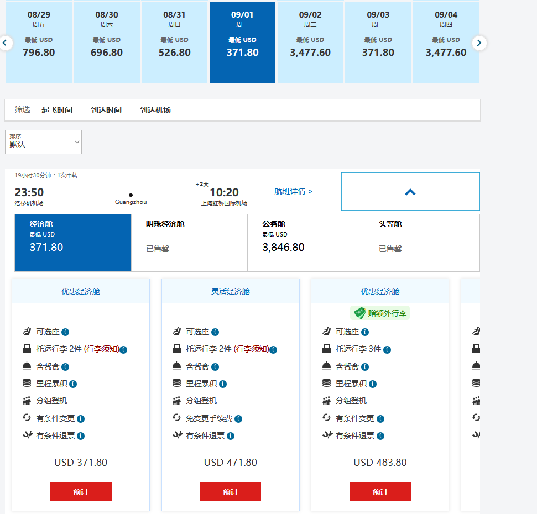
Task: Select the 公务舱 cabin tab
Action: pyautogui.click(x=305, y=243)
